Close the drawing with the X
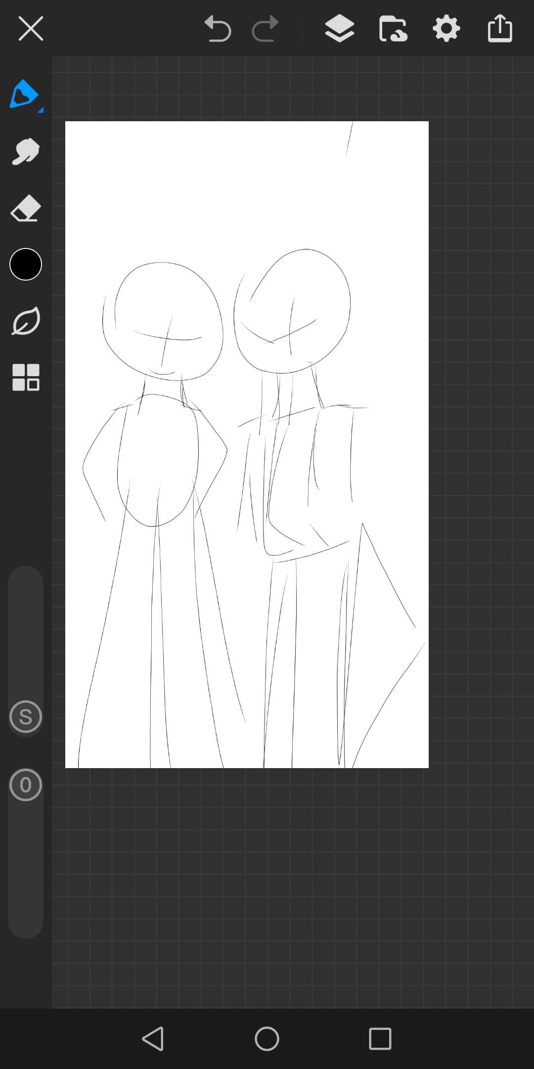This screenshot has height=1069, width=534. [31, 29]
